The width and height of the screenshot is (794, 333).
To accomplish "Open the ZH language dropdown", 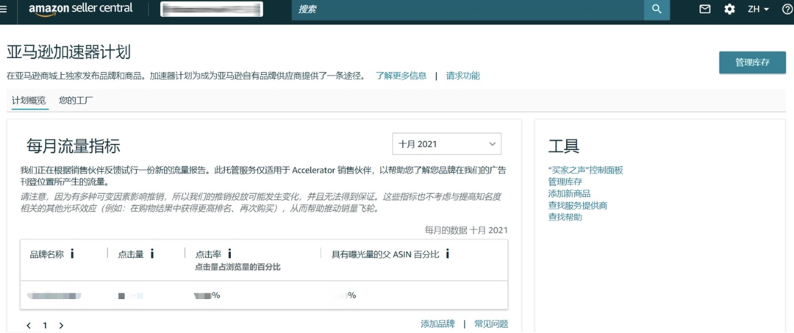I will [758, 9].
